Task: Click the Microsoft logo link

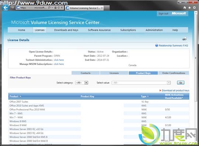Action: tap(179, 13)
